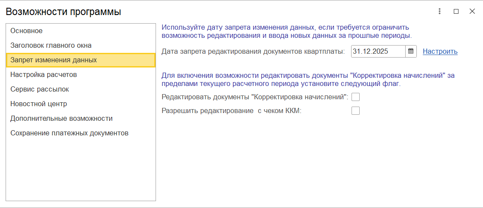Select the Сохранение платежных документов section
The height and width of the screenshot is (208, 483).
click(69, 133)
